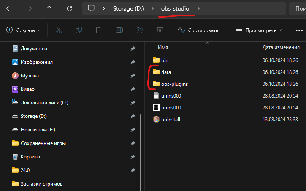The width and height of the screenshot is (306, 191).
Task: Open the Просмотреть view dropdown
Action: point(258,30)
